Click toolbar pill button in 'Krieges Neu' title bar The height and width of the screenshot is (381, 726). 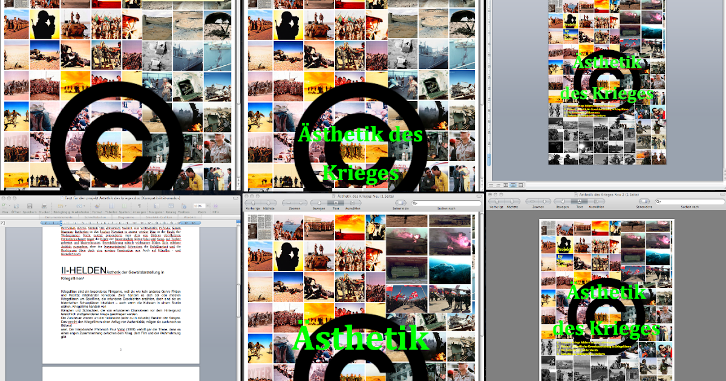(479, 197)
